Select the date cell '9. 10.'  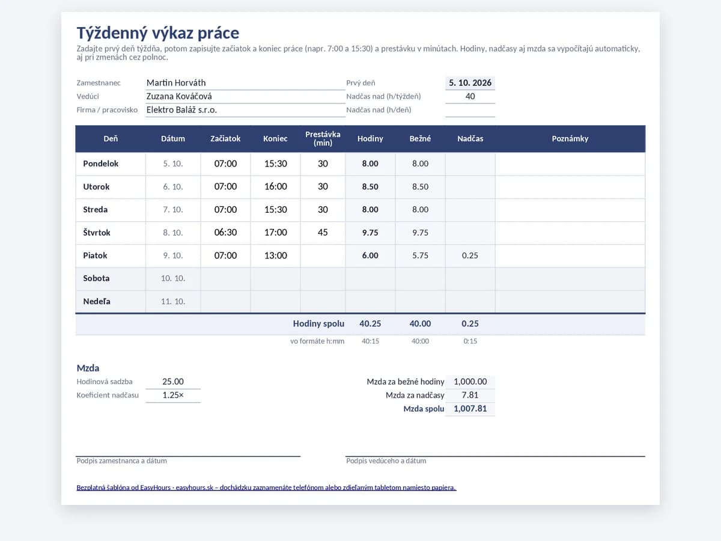point(173,255)
